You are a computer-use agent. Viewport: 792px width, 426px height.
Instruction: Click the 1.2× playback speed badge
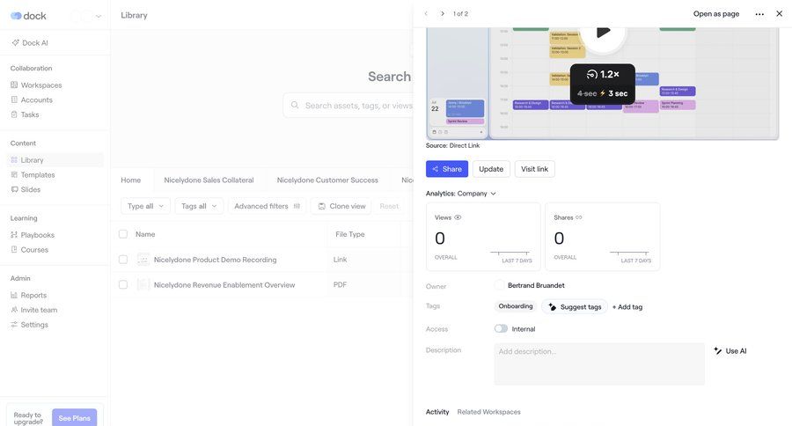(603, 84)
